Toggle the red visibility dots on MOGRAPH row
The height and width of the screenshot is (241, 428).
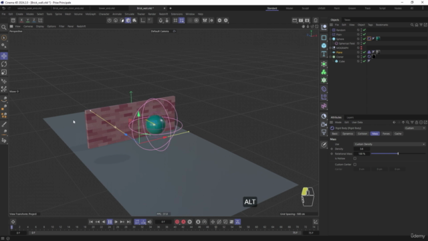361,48
